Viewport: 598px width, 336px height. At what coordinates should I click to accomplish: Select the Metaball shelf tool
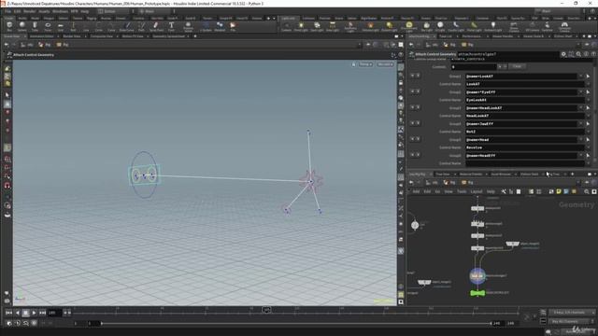[x=220, y=26]
